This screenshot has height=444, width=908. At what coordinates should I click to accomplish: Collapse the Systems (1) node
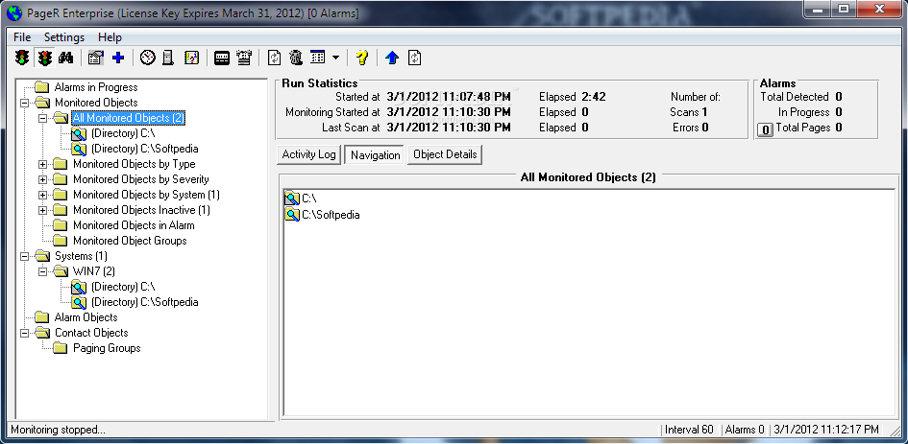point(24,256)
